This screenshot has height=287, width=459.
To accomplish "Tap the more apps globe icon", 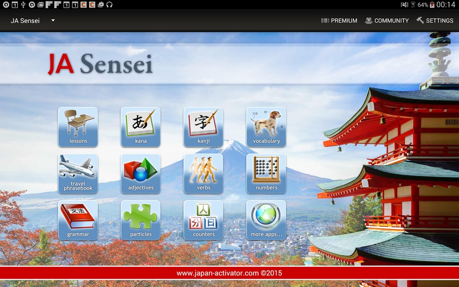I will click(x=266, y=220).
